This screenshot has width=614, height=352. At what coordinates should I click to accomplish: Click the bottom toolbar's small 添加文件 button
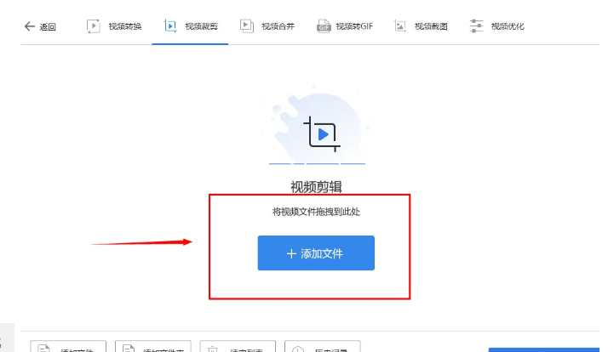click(68, 347)
